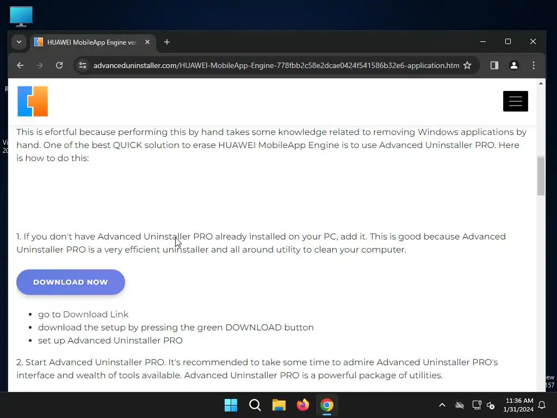This screenshot has width=557, height=418.
Task: Show hidden system tray icons
Action: 442,405
